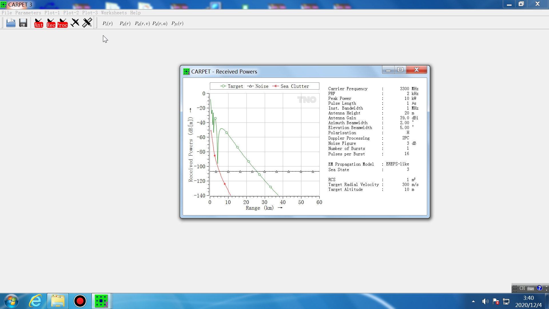Click the Target Radial Velocity label

[353, 185]
